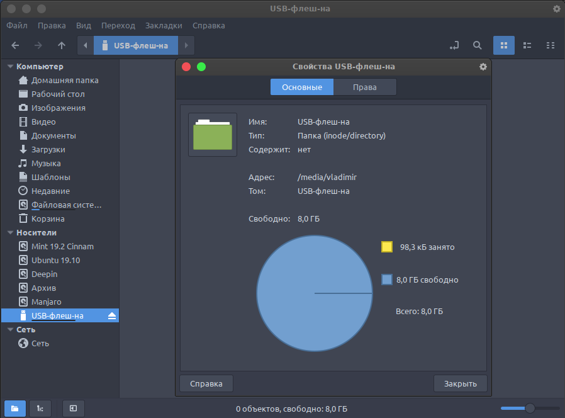
Task: Open the Правка menu
Action: (52, 26)
